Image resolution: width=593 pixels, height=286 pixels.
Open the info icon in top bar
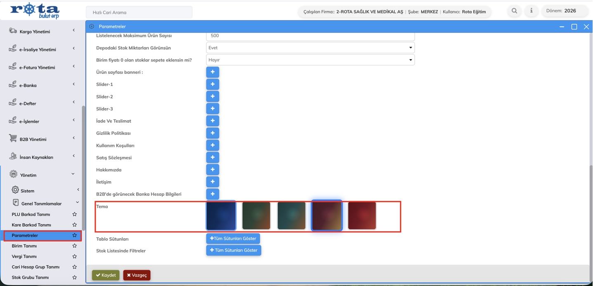tap(531, 11)
